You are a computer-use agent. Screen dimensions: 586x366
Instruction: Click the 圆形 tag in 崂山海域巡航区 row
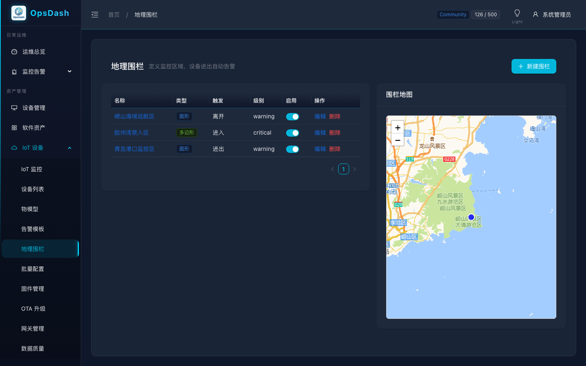point(184,116)
